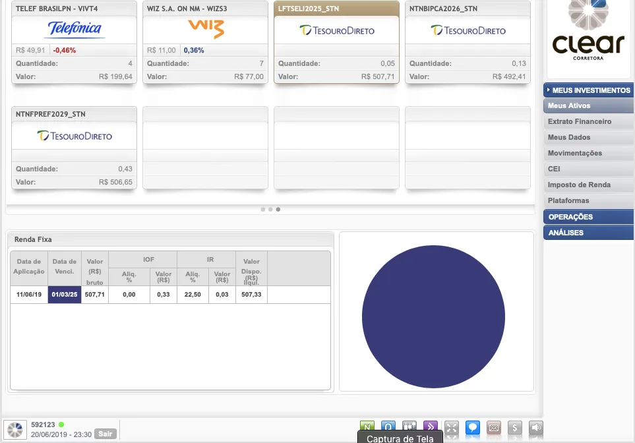
Task: Open the candlestick chart icon
Action: (409, 427)
